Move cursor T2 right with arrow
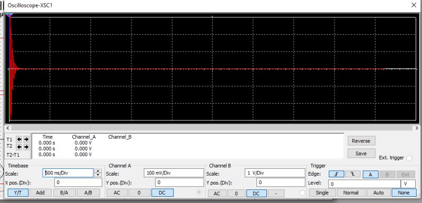The height and width of the screenshot is (203, 422). 26,147
